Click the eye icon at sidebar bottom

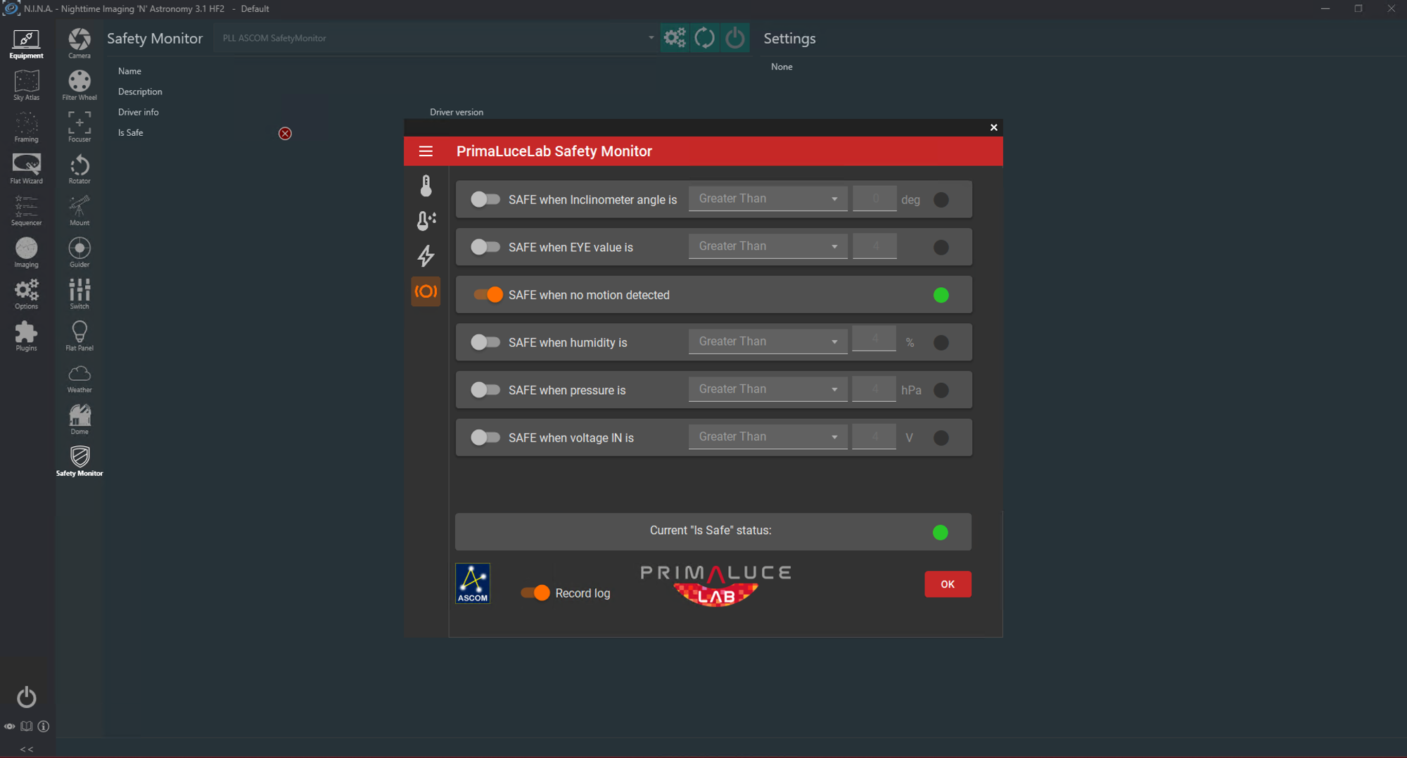tap(10, 726)
